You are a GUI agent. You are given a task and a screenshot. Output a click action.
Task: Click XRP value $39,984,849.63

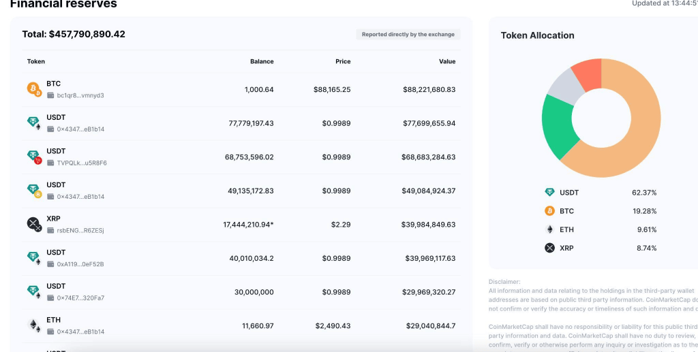click(x=429, y=225)
